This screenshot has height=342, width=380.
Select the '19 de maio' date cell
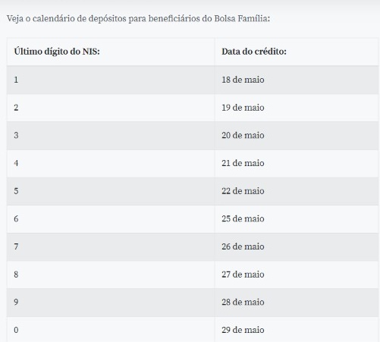(297, 108)
